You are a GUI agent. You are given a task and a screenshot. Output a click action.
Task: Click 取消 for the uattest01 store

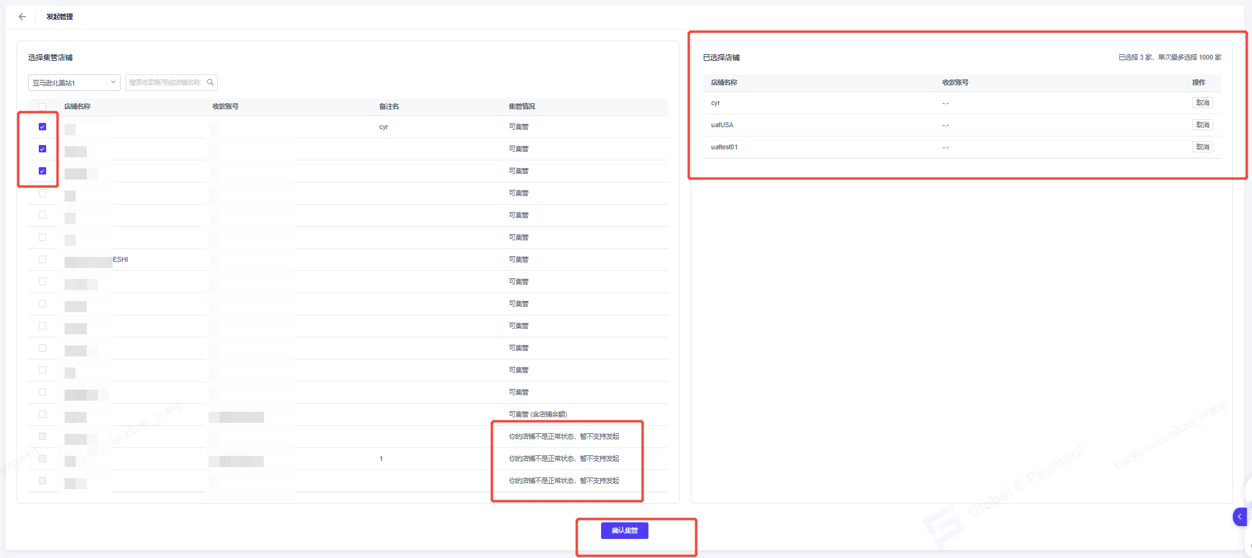1202,147
